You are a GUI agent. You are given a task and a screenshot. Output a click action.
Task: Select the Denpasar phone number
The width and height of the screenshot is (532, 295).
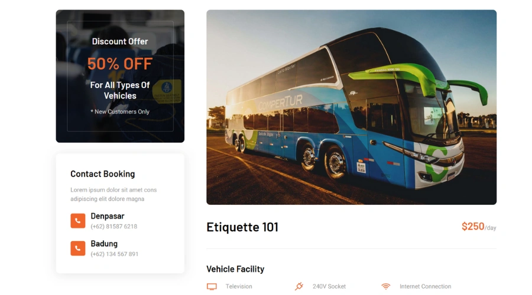[x=113, y=227]
